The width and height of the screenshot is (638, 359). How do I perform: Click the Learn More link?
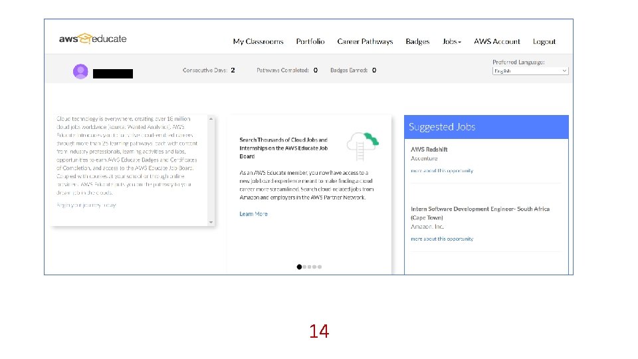253,213
